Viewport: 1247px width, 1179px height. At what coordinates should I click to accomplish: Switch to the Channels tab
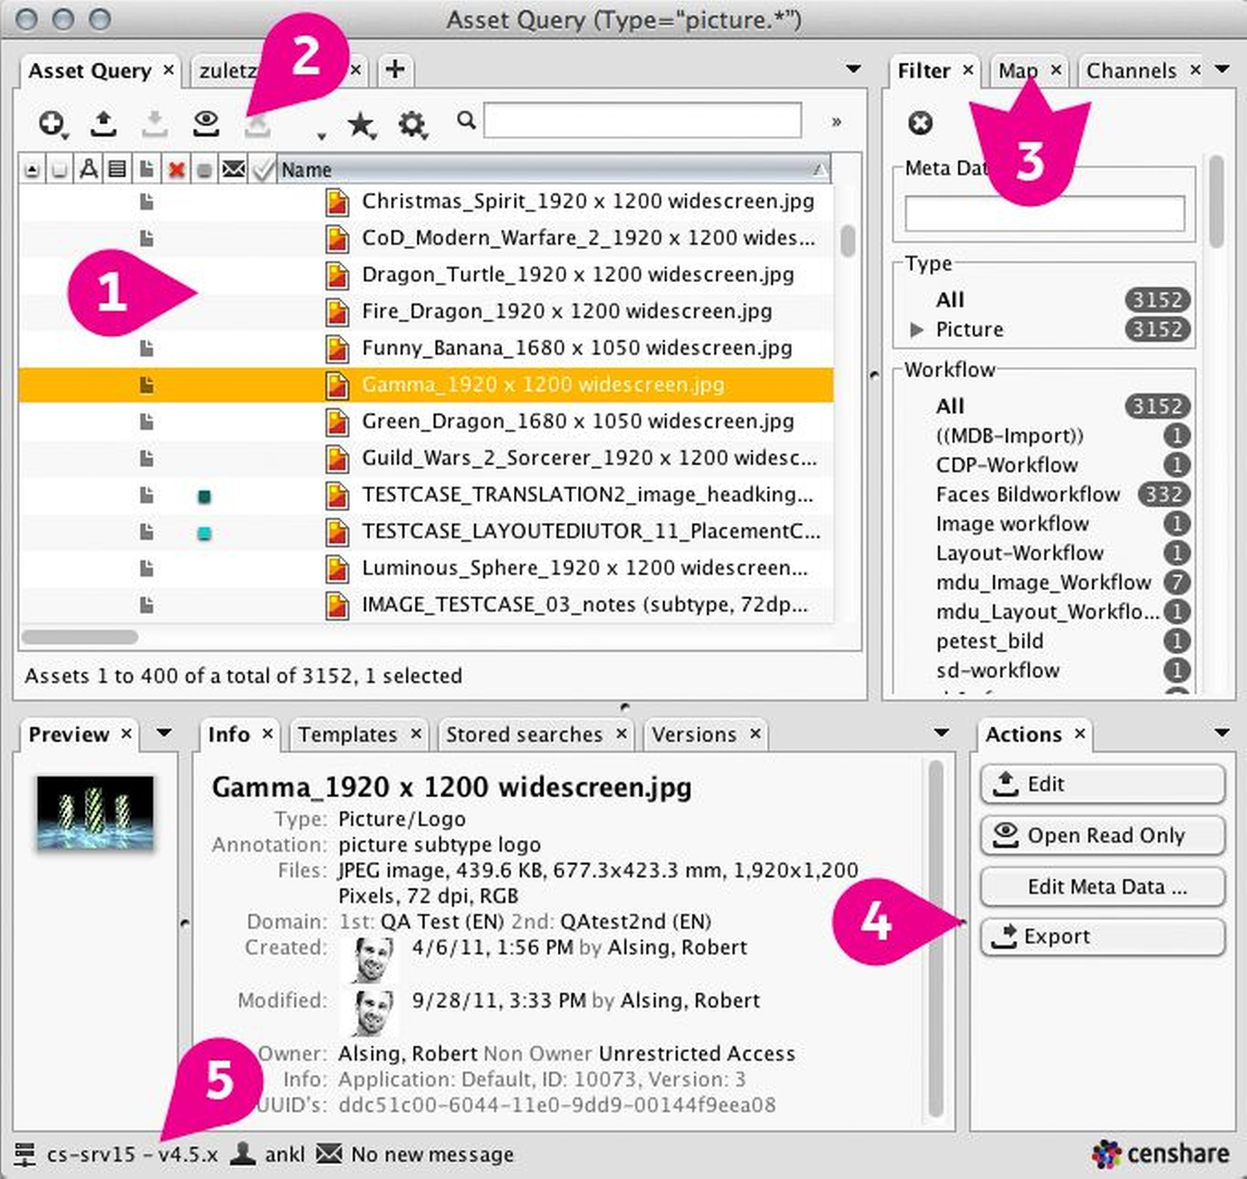pyautogui.click(x=1131, y=71)
